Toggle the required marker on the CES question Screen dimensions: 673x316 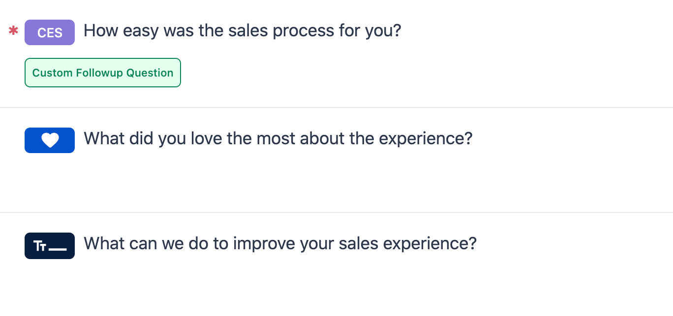13,31
